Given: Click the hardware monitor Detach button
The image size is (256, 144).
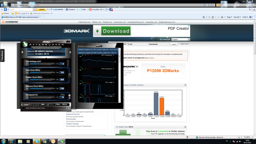Looking at the screenshot, I should [99, 46].
